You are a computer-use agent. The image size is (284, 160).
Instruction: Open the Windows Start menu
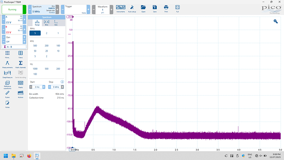[x=6, y=156]
